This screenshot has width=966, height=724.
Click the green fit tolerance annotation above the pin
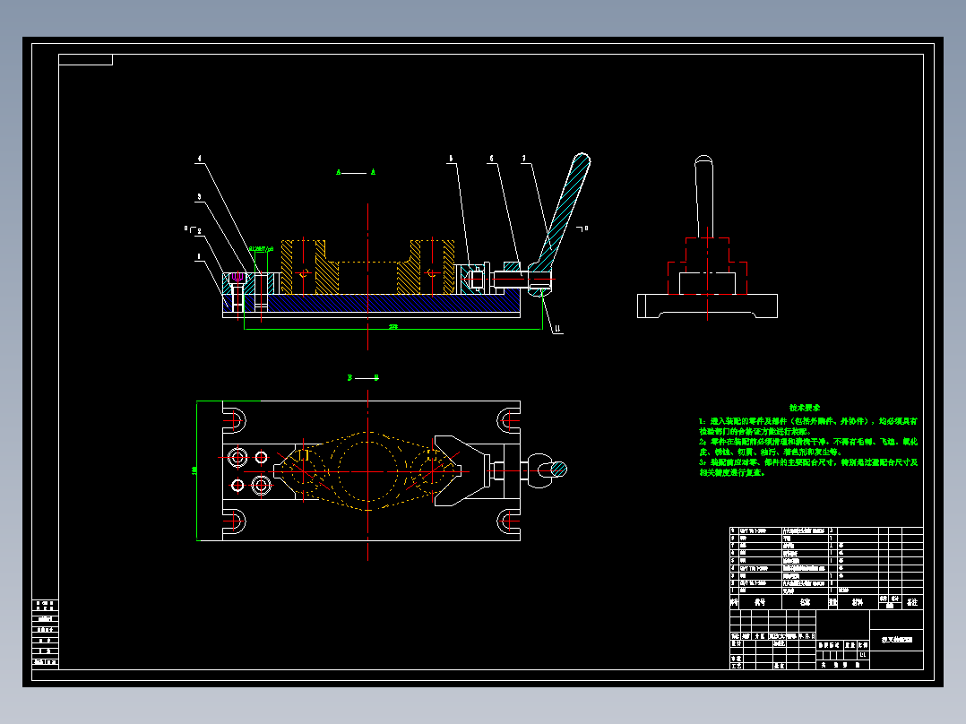point(262,250)
